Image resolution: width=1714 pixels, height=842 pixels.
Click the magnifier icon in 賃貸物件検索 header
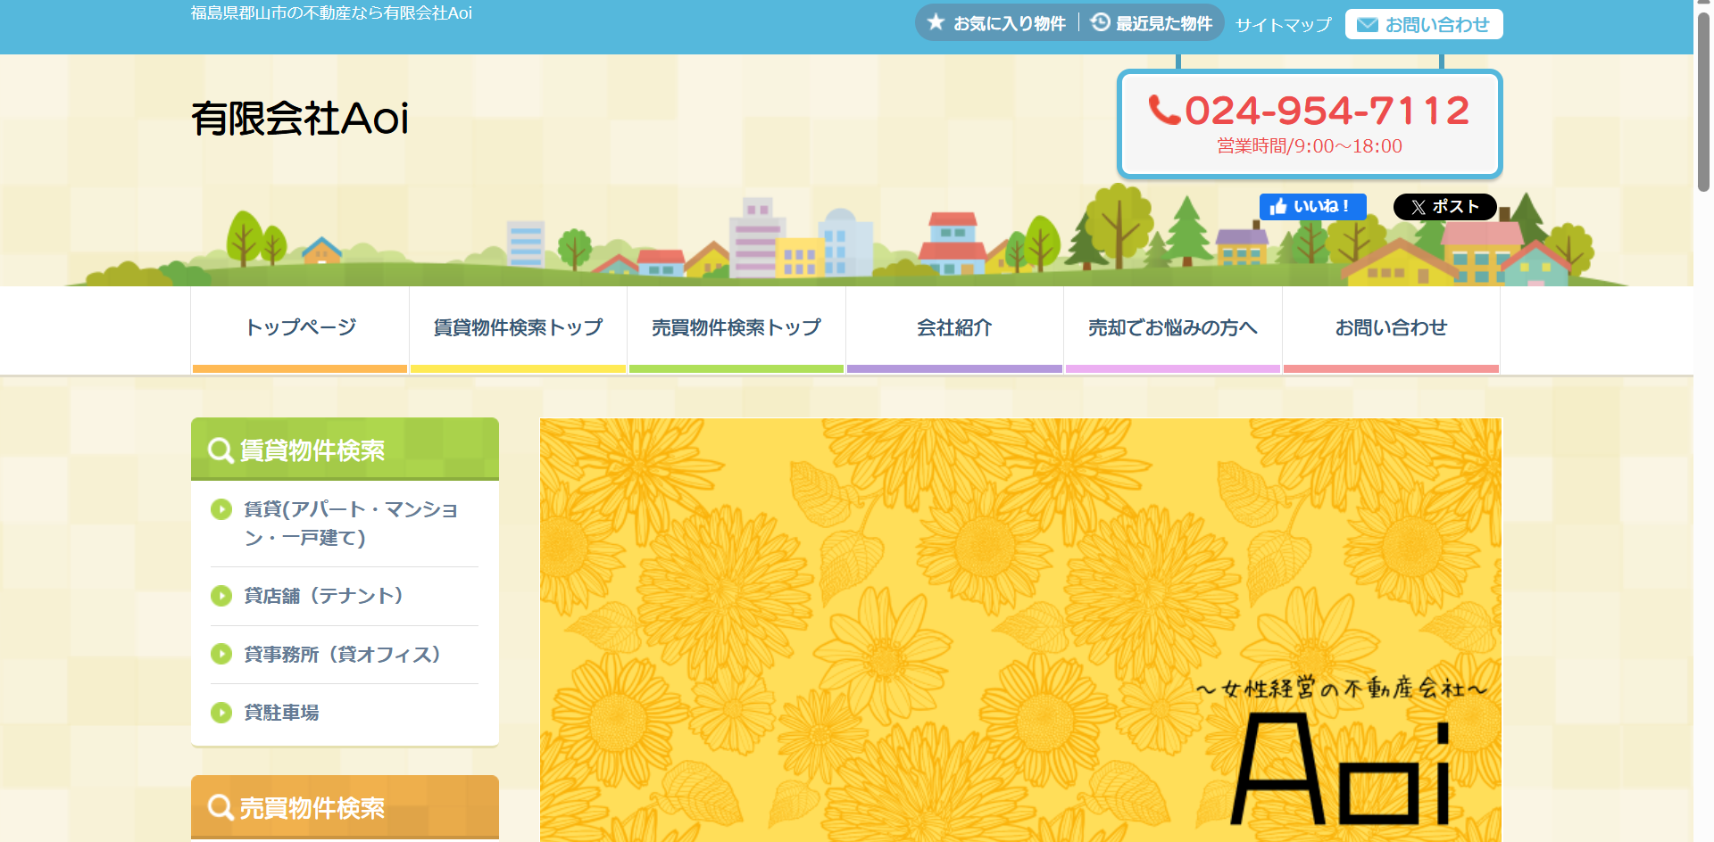click(220, 450)
